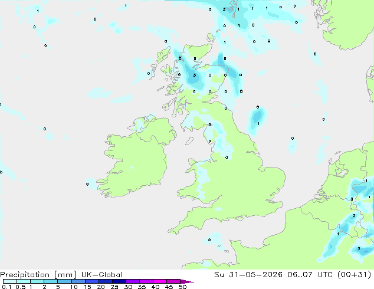Click the "3" rainfall value over western Scotland

click(x=195, y=75)
